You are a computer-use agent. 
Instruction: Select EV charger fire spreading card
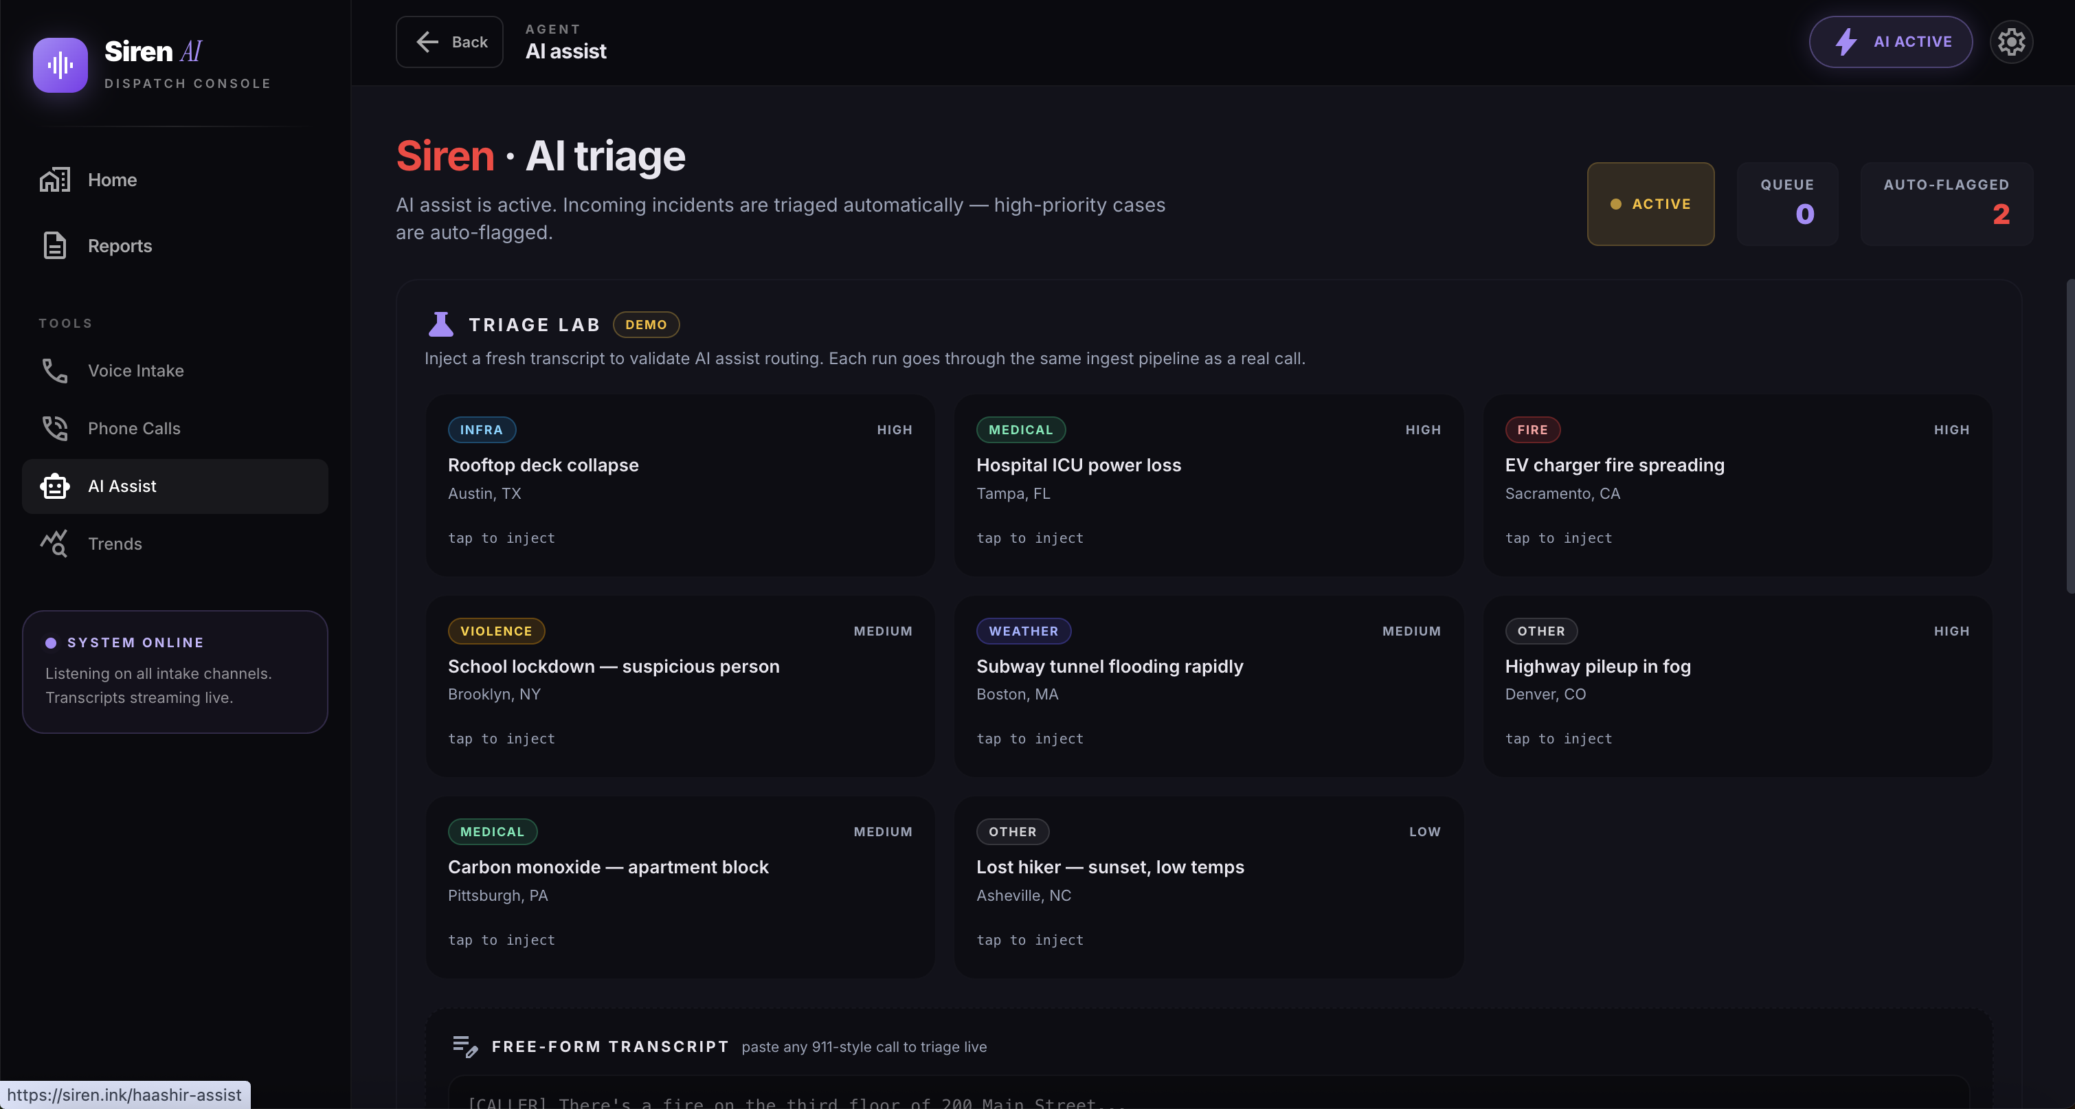[x=1737, y=485]
